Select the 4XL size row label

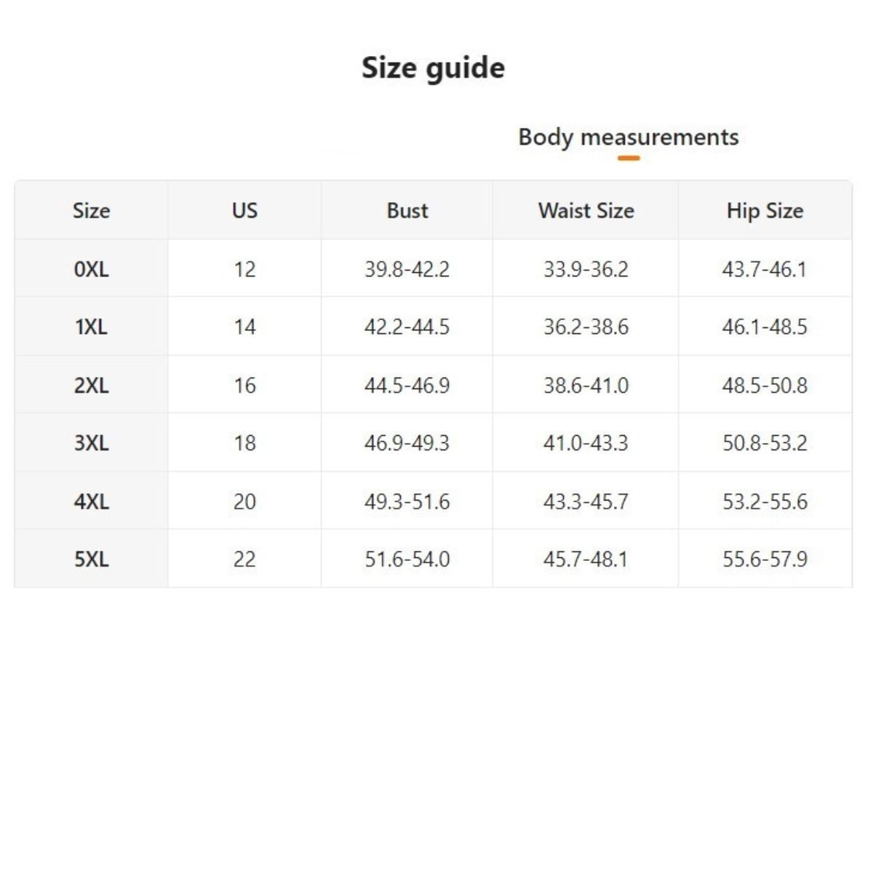91,502
